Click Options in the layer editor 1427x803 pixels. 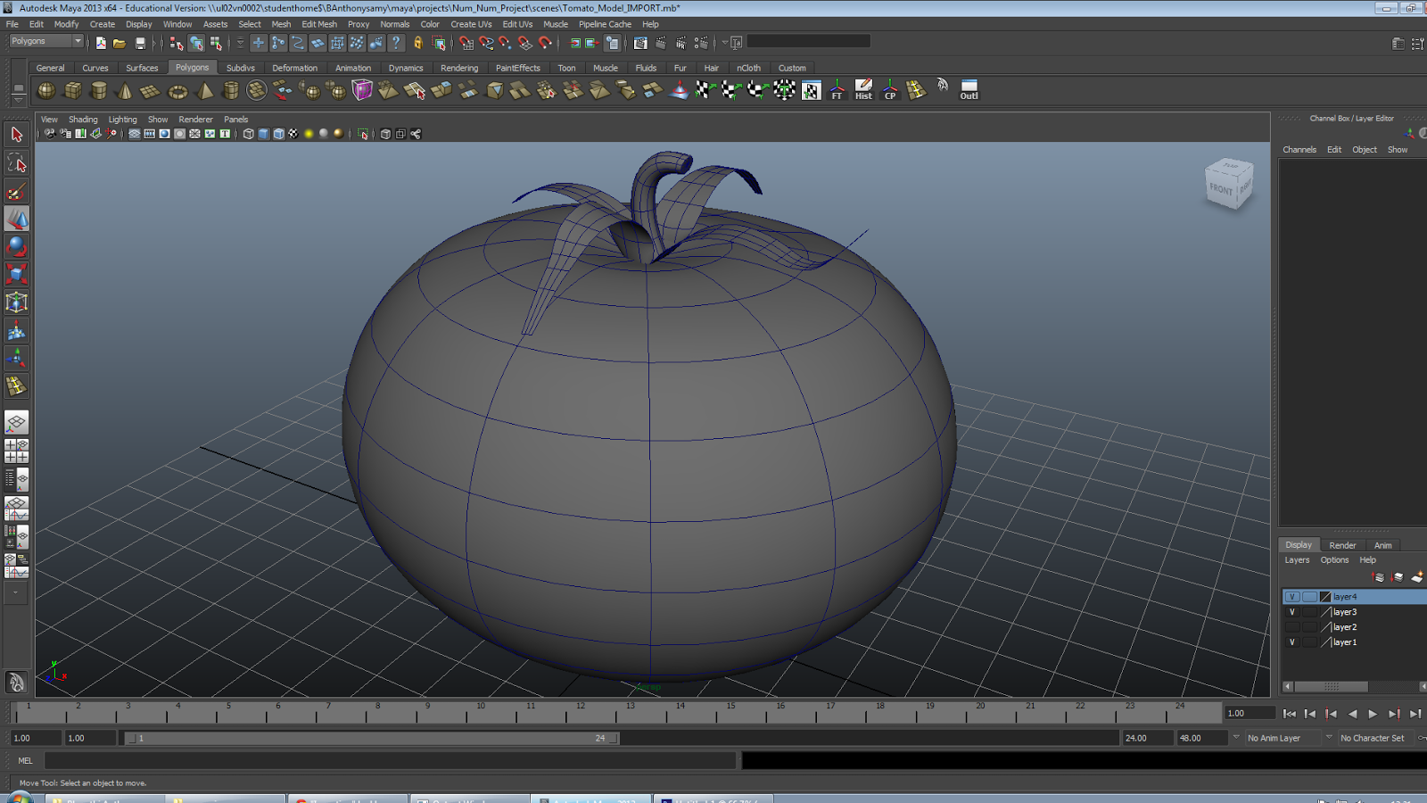[x=1334, y=559]
